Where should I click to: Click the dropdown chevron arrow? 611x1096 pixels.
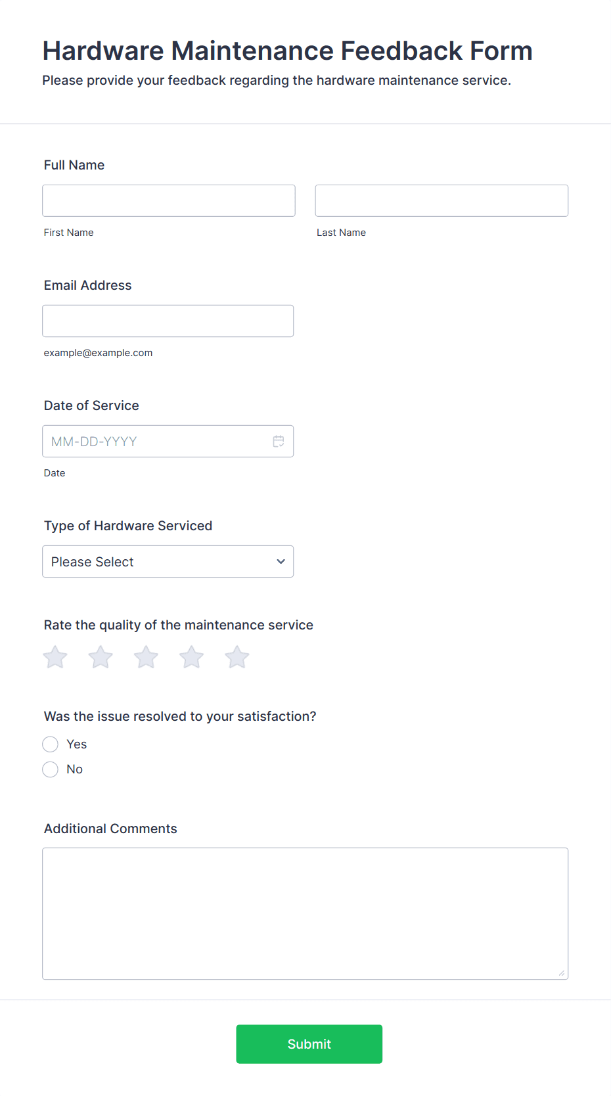pyautogui.click(x=281, y=562)
